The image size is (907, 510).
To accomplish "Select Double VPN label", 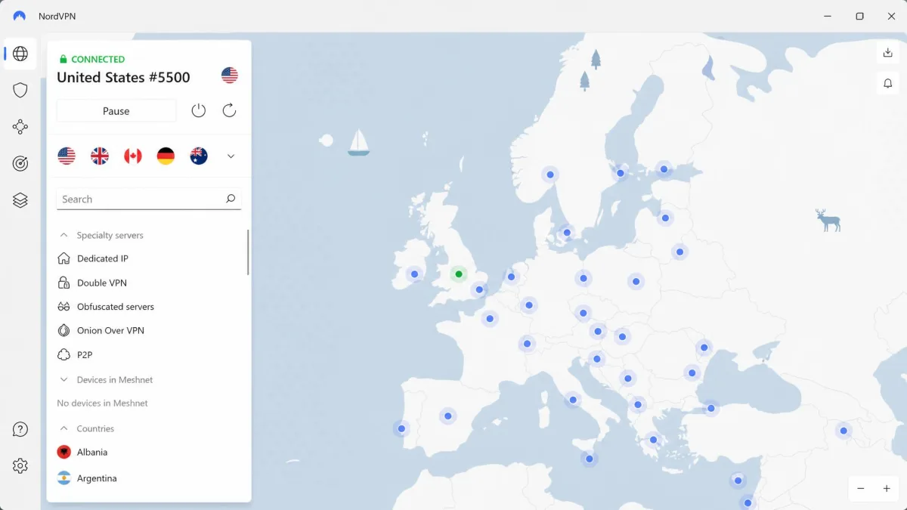I will click(102, 283).
